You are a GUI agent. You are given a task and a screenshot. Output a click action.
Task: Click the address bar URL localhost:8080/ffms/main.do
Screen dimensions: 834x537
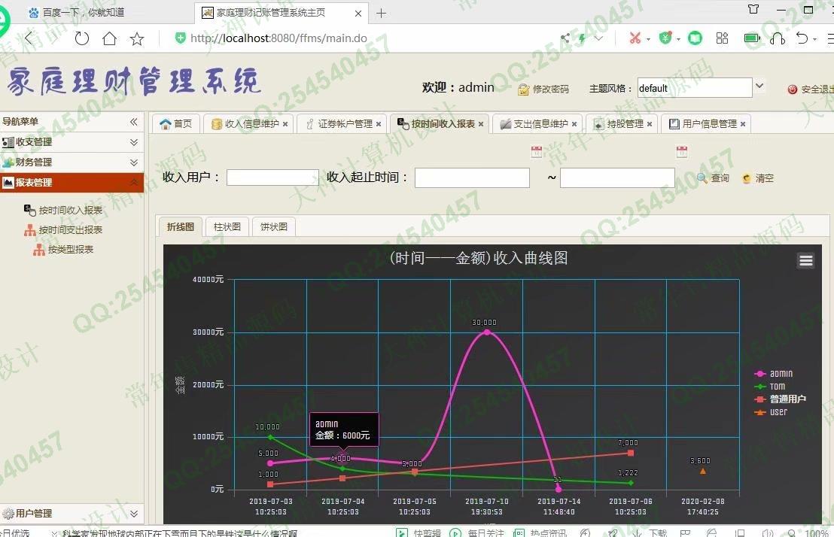click(279, 38)
